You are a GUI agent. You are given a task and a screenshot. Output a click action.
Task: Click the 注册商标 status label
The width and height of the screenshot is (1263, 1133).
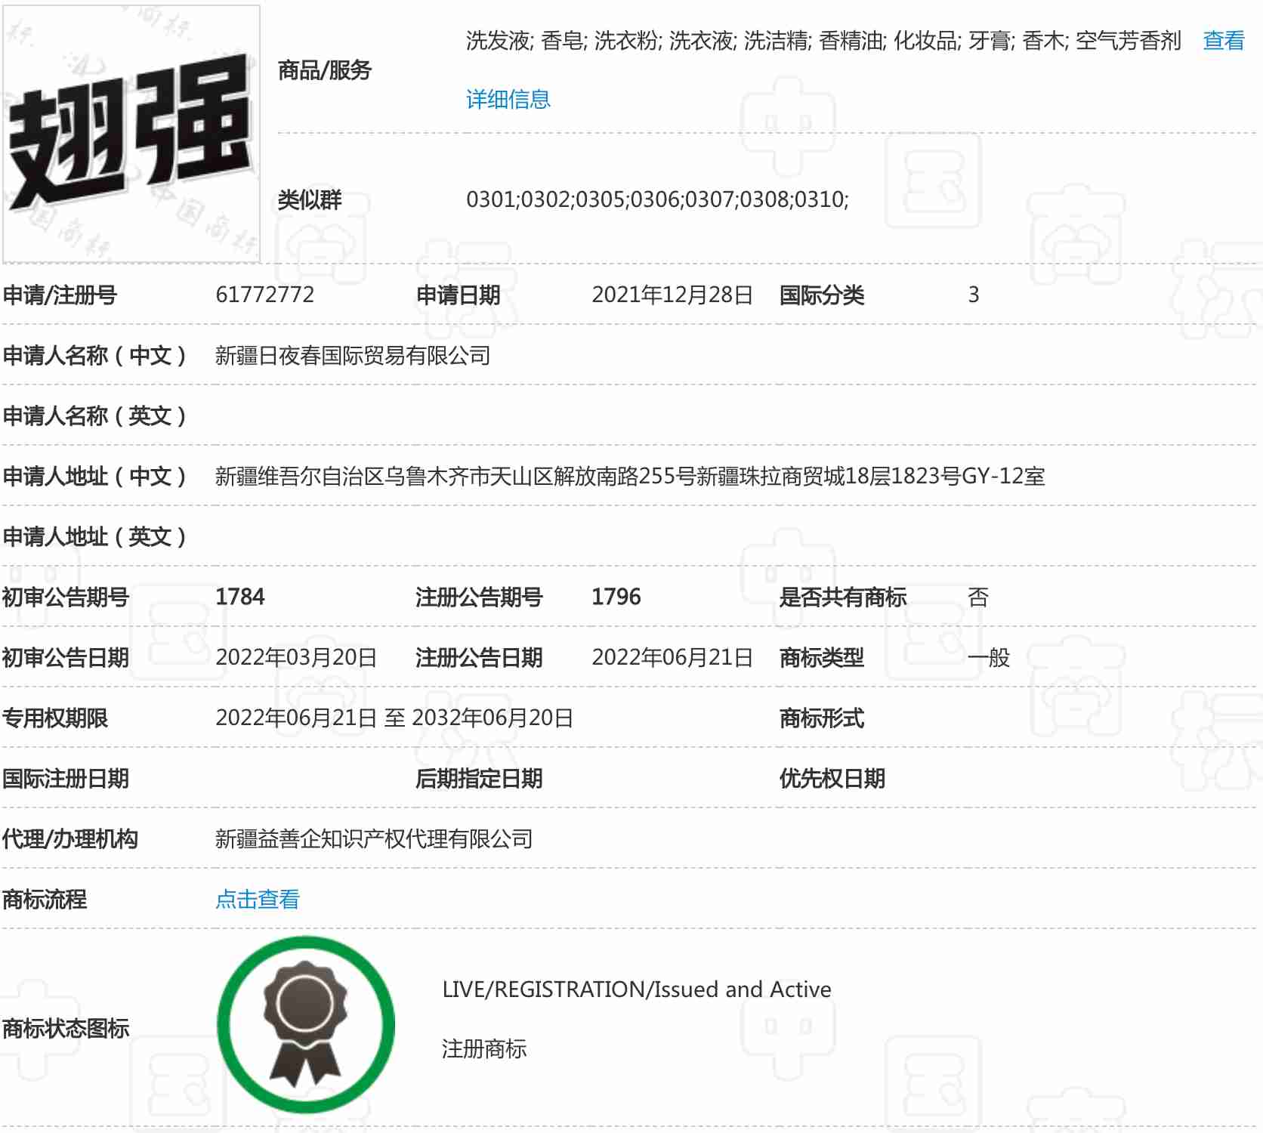[483, 1048]
